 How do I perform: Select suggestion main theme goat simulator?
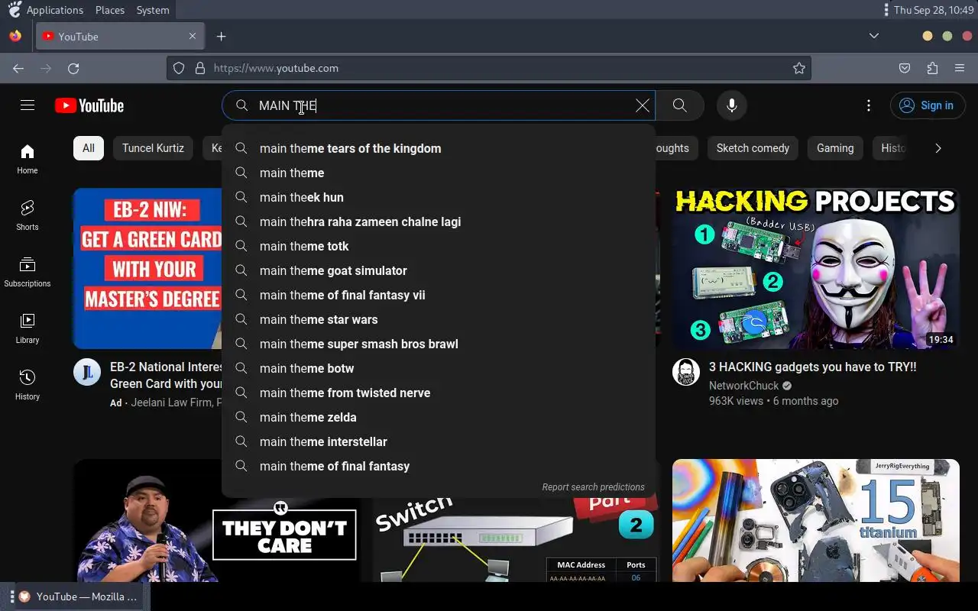[x=439, y=270]
